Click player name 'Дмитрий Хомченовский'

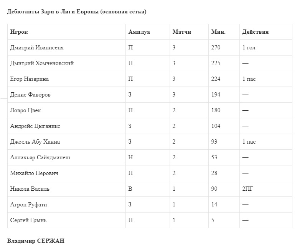(42, 63)
